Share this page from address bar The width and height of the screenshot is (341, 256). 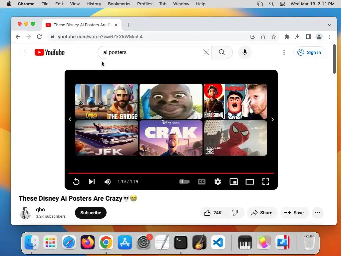tap(263, 37)
